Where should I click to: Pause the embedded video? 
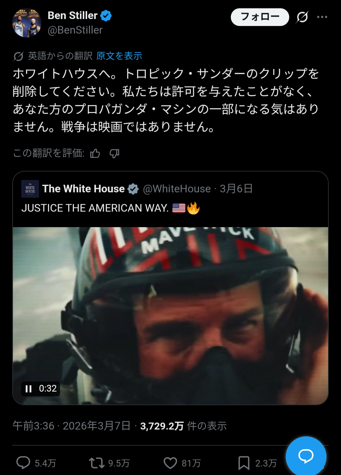[29, 389]
